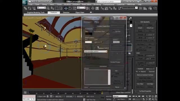Click the Render Preview button
The image size is (180, 101).
pos(115,62)
